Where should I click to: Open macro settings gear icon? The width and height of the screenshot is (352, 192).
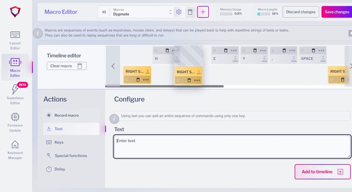(x=179, y=12)
